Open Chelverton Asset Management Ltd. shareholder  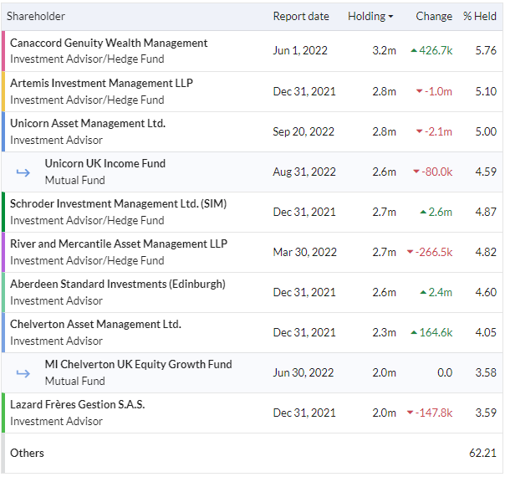pyautogui.click(x=95, y=324)
